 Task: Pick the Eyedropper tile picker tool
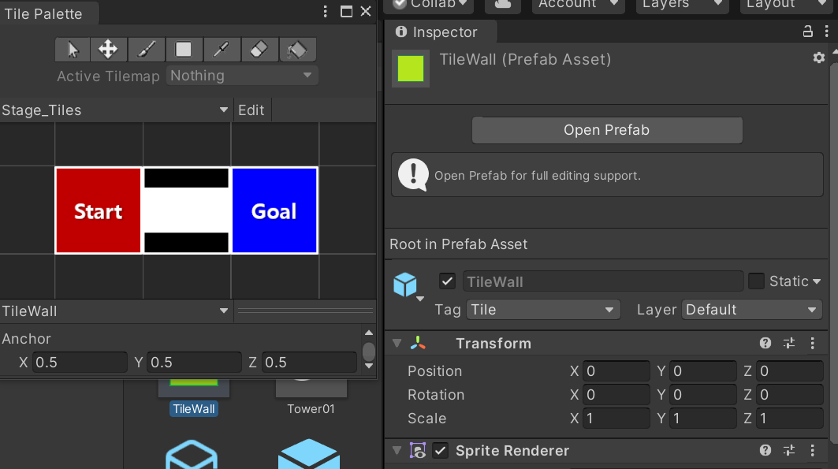(x=222, y=50)
